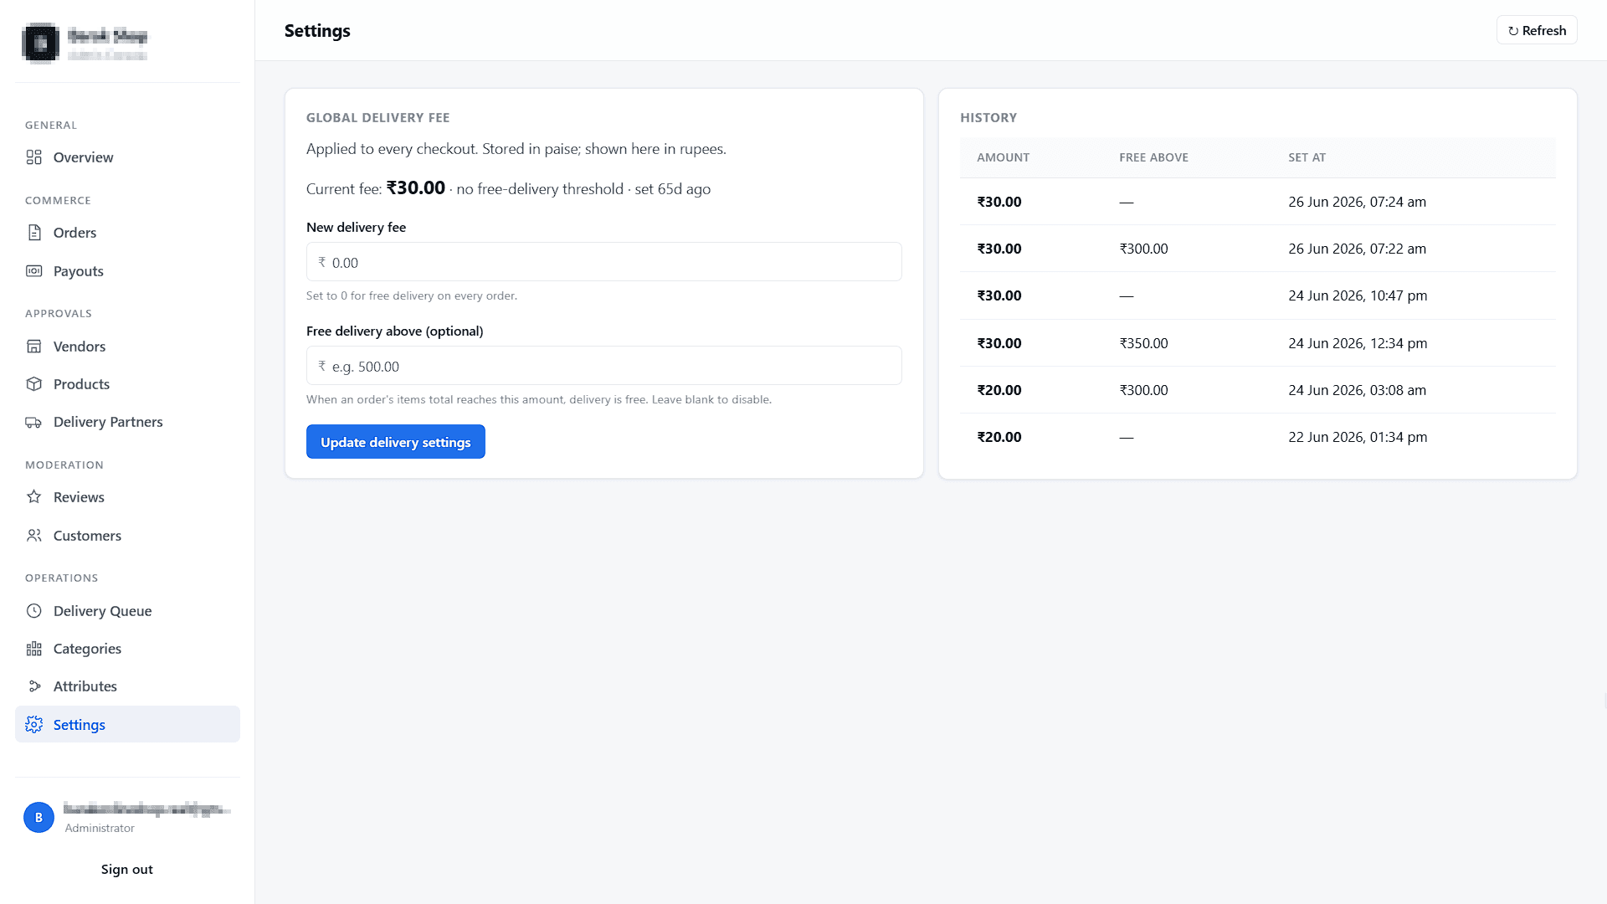
Task: Click the Delivery Queue clock icon
Action: pyautogui.click(x=33, y=611)
